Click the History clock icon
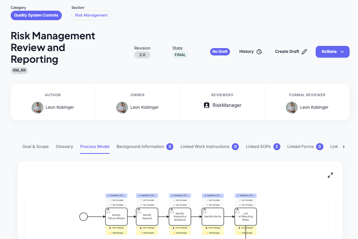 259,52
